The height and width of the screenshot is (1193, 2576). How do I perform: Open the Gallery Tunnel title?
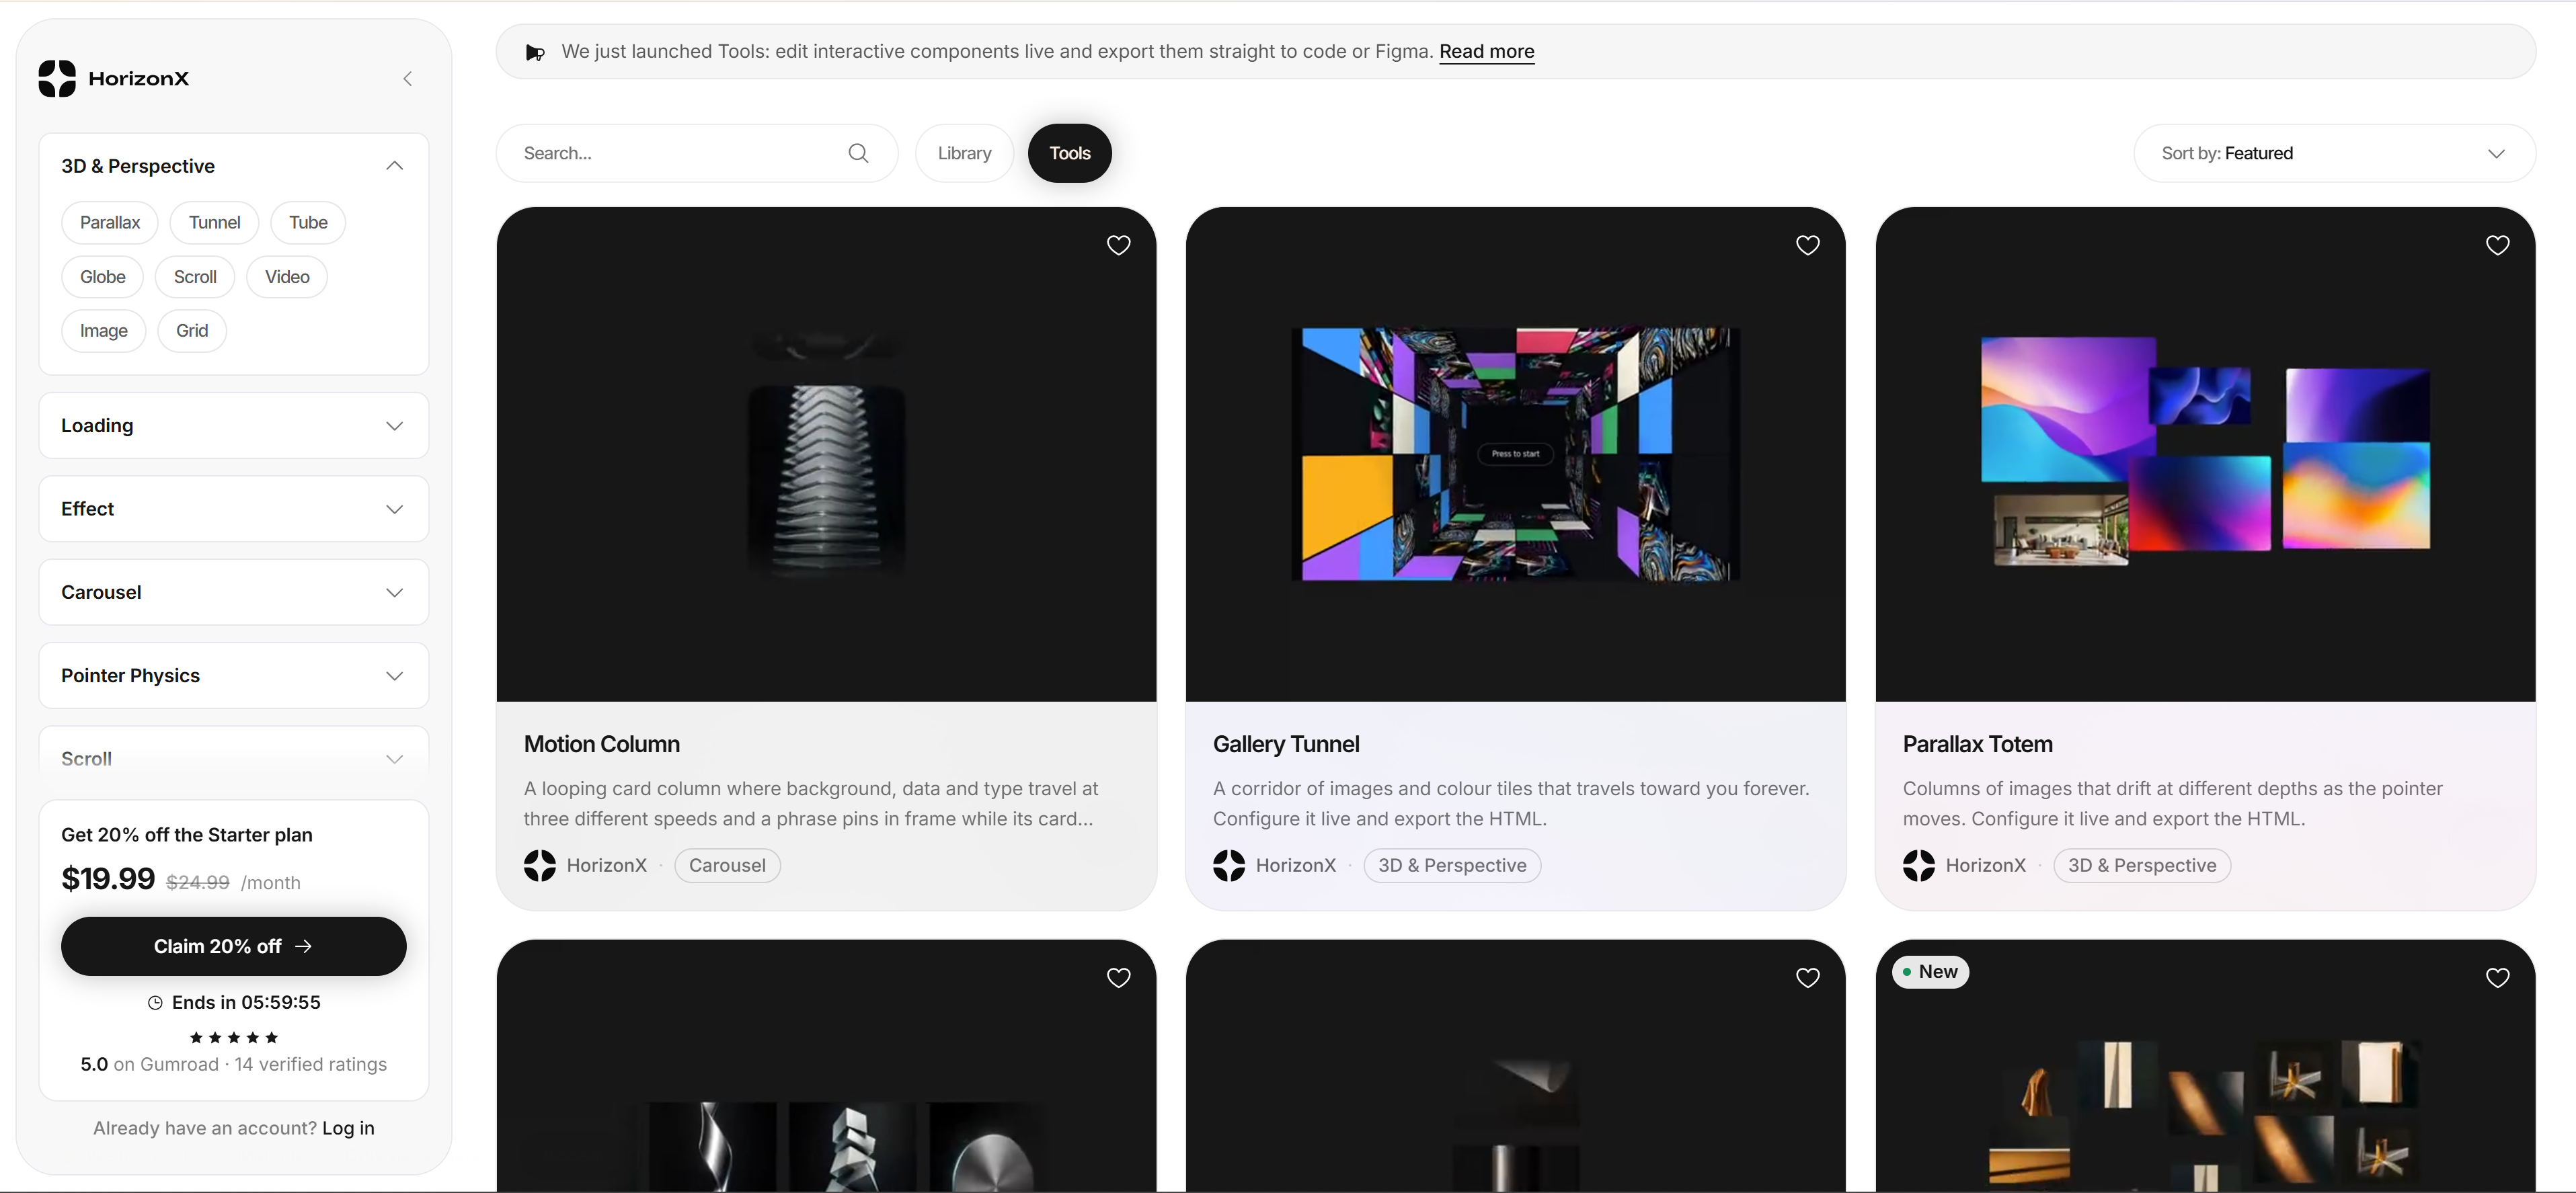(1286, 745)
